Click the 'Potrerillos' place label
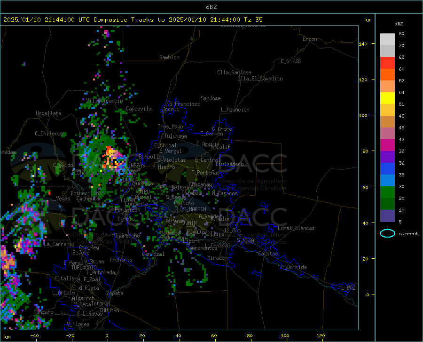 [x=86, y=193]
